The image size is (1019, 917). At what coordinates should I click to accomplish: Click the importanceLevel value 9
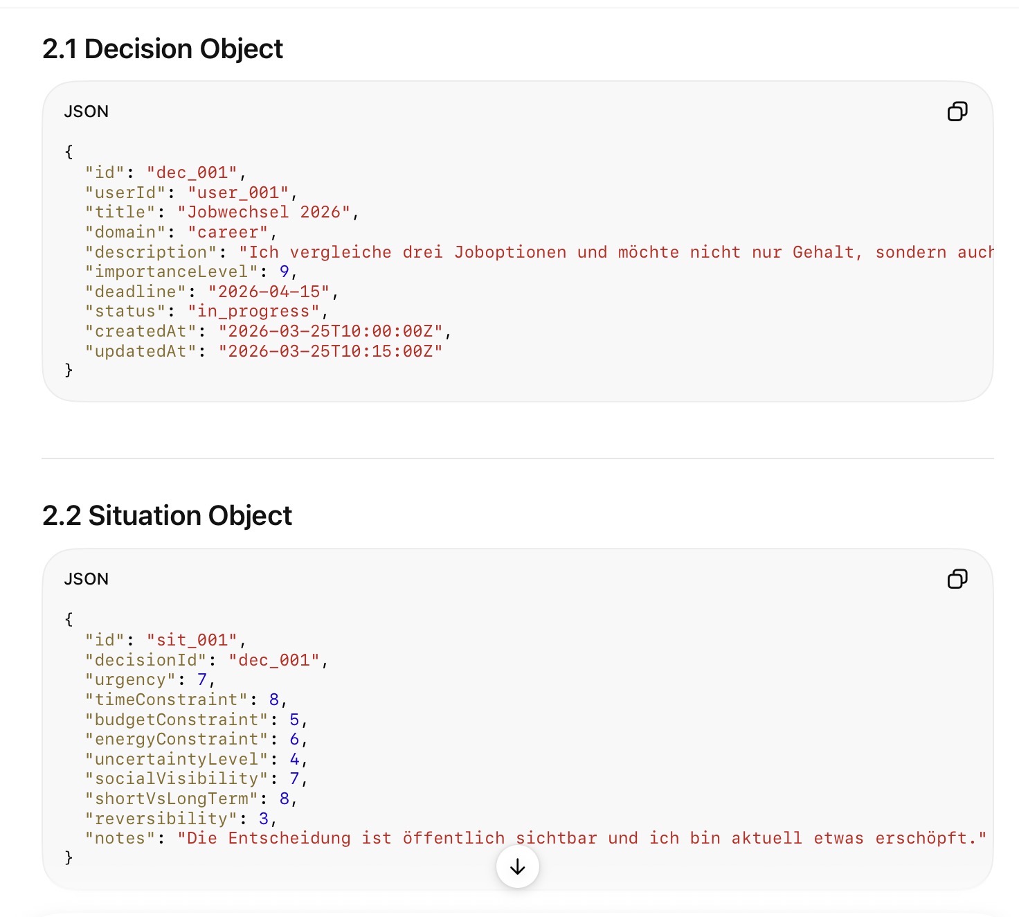click(x=285, y=271)
